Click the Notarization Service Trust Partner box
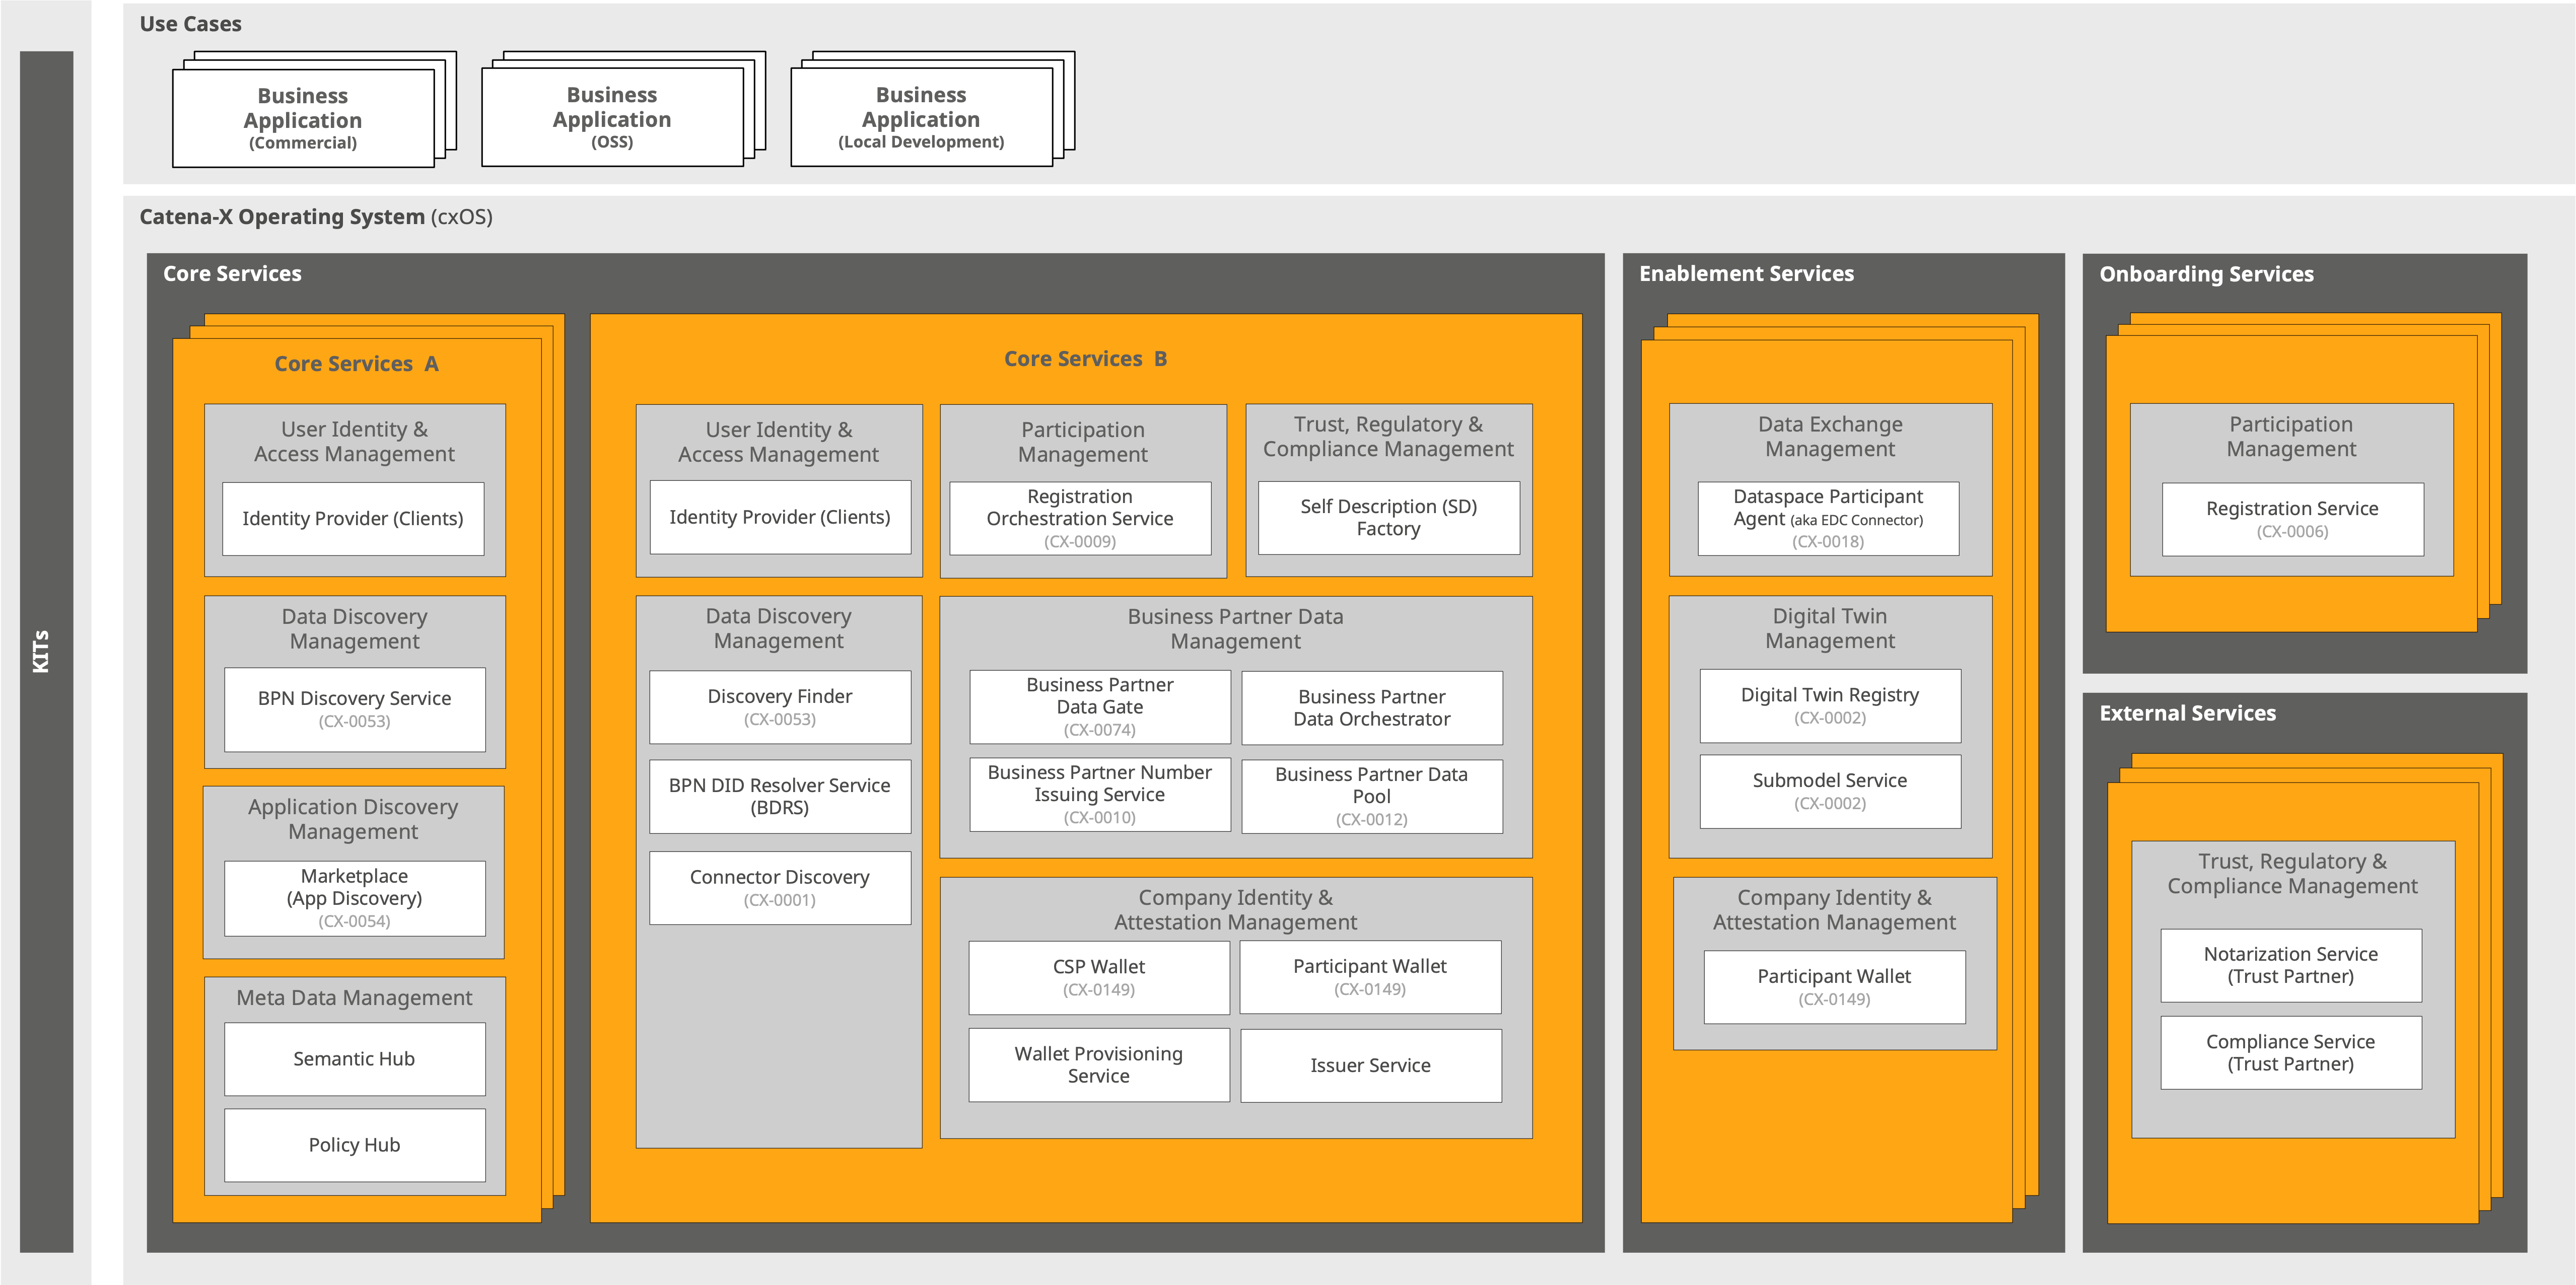 (2290, 965)
